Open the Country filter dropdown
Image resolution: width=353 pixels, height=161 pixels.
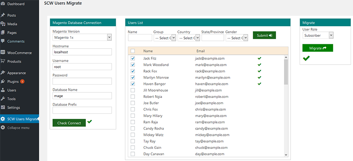(189, 38)
